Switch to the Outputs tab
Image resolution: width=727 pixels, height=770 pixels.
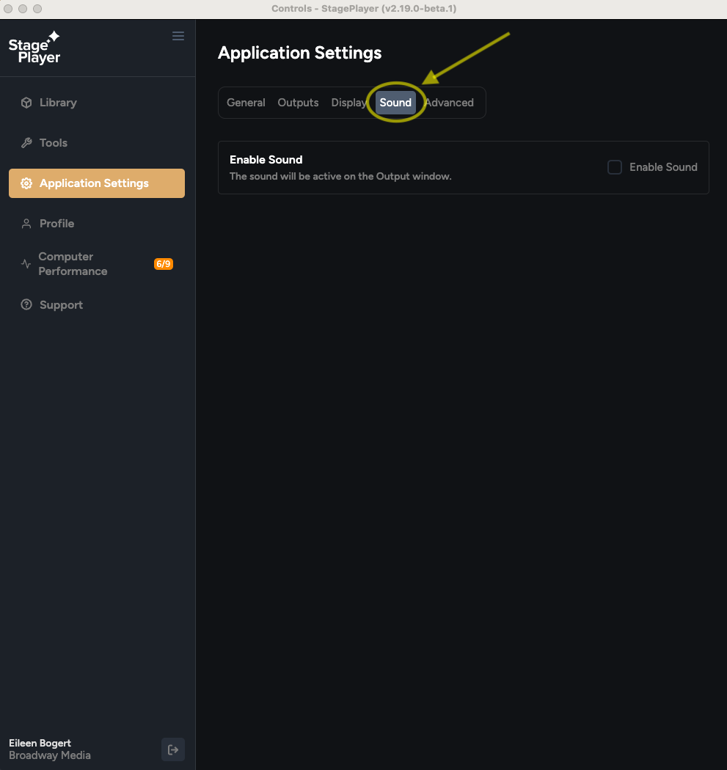[298, 103]
